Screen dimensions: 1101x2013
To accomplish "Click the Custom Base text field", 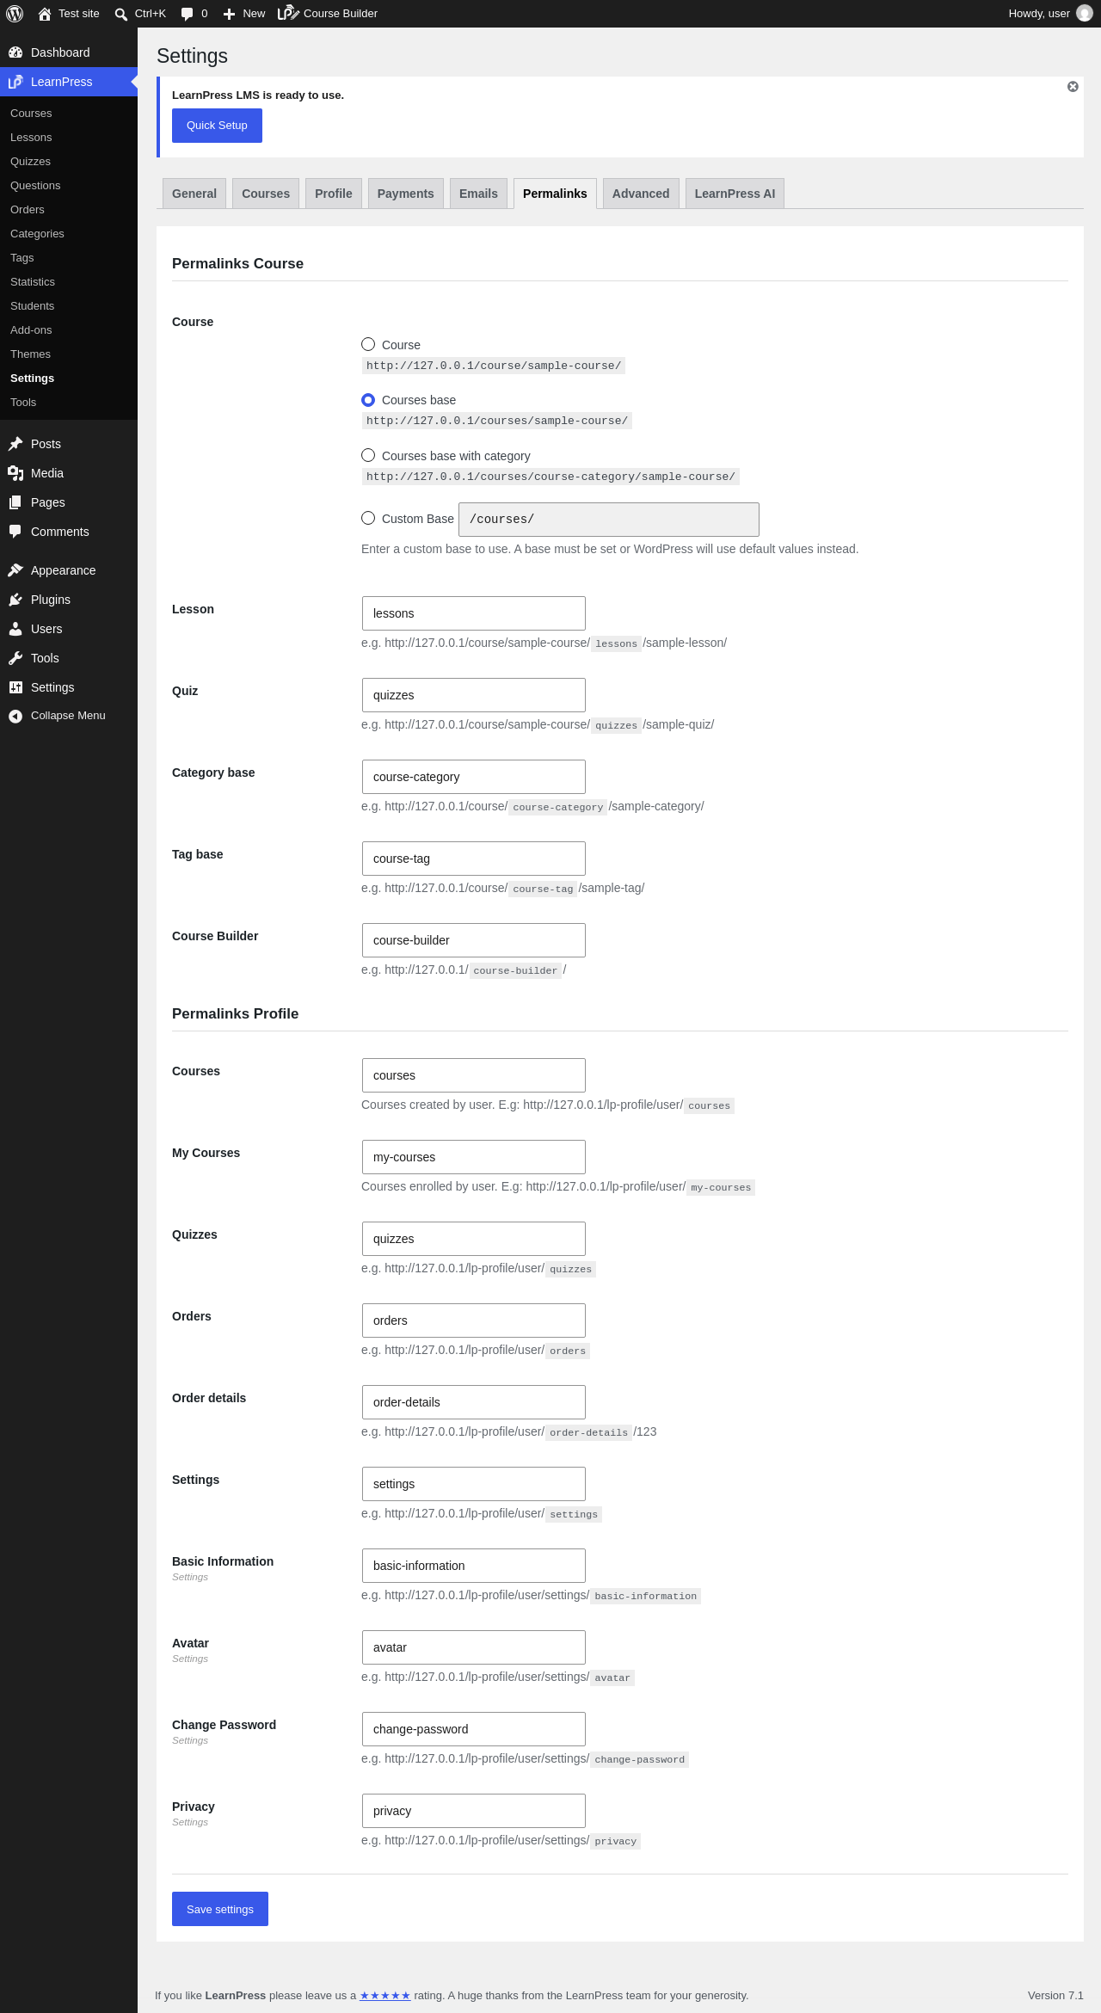I will pos(609,520).
